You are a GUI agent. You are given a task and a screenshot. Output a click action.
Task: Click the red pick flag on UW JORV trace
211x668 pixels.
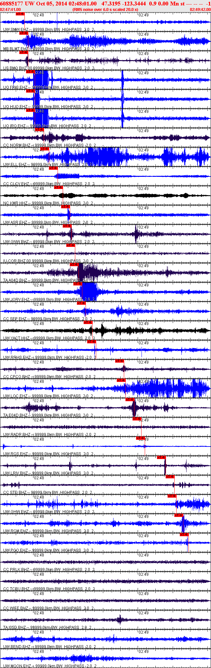(78, 284)
